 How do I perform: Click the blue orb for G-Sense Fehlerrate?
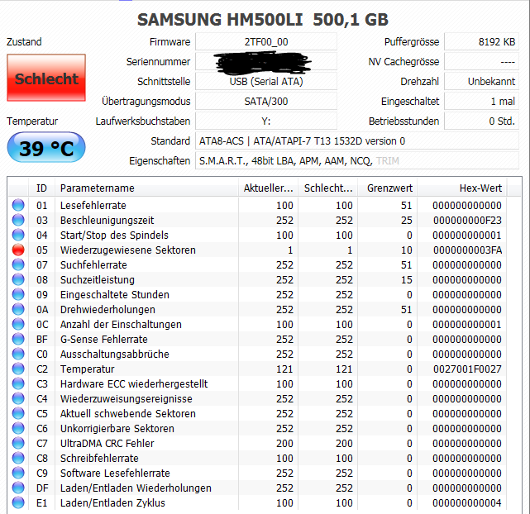[x=18, y=339]
